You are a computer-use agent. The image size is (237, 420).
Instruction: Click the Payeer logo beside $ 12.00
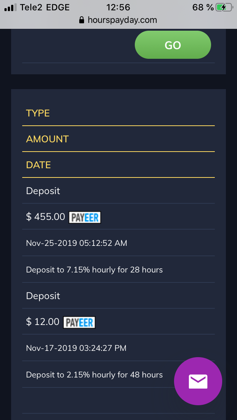pyautogui.click(x=79, y=322)
